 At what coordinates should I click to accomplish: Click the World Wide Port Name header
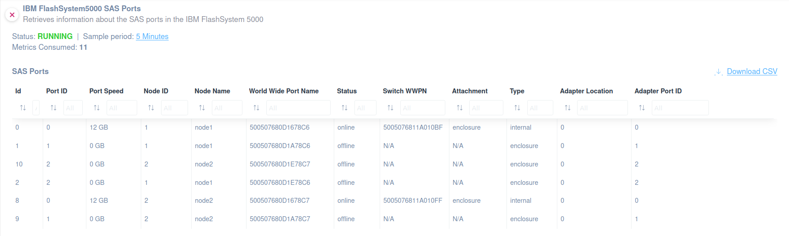tap(284, 91)
